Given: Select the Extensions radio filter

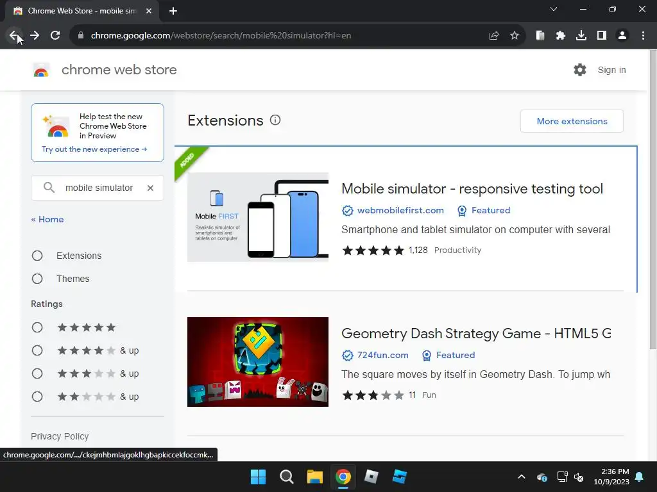Looking at the screenshot, I should (37, 256).
